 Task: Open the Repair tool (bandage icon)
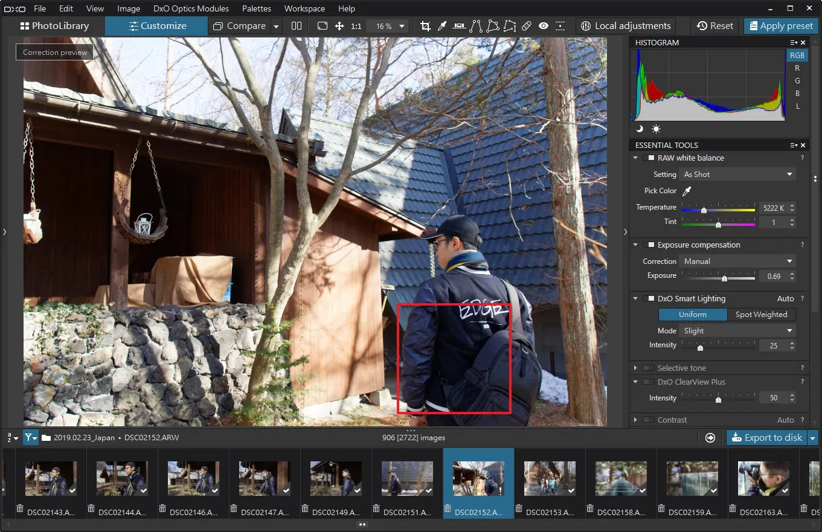[x=527, y=26]
